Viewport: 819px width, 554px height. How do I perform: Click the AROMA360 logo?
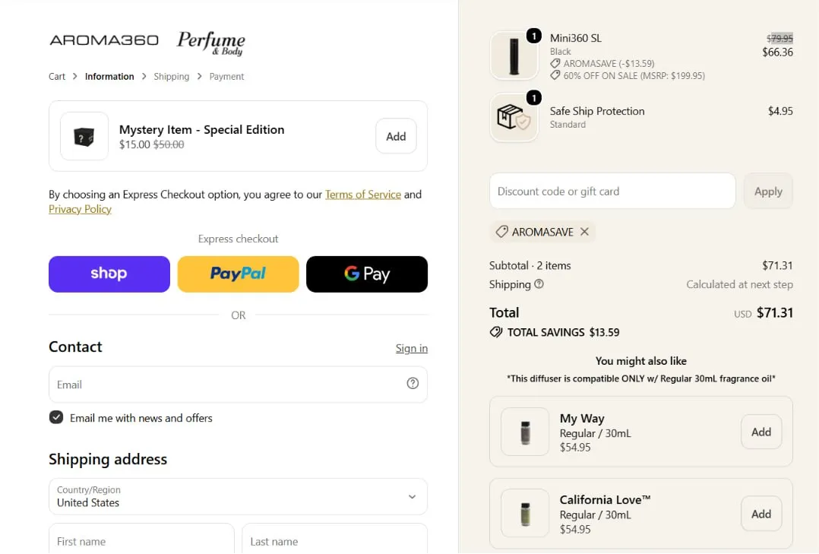click(x=104, y=40)
